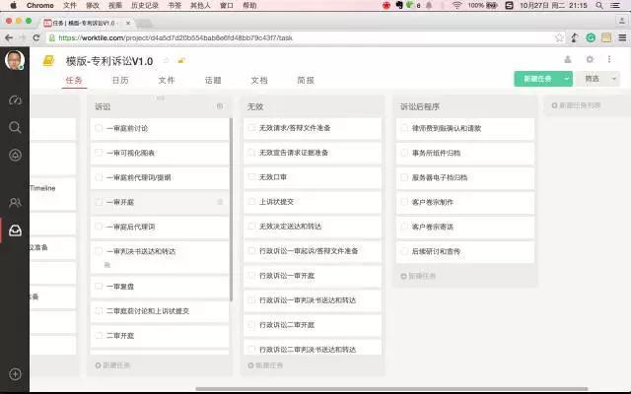Open the Apple menu
The height and width of the screenshot is (394, 631).
point(13,5)
